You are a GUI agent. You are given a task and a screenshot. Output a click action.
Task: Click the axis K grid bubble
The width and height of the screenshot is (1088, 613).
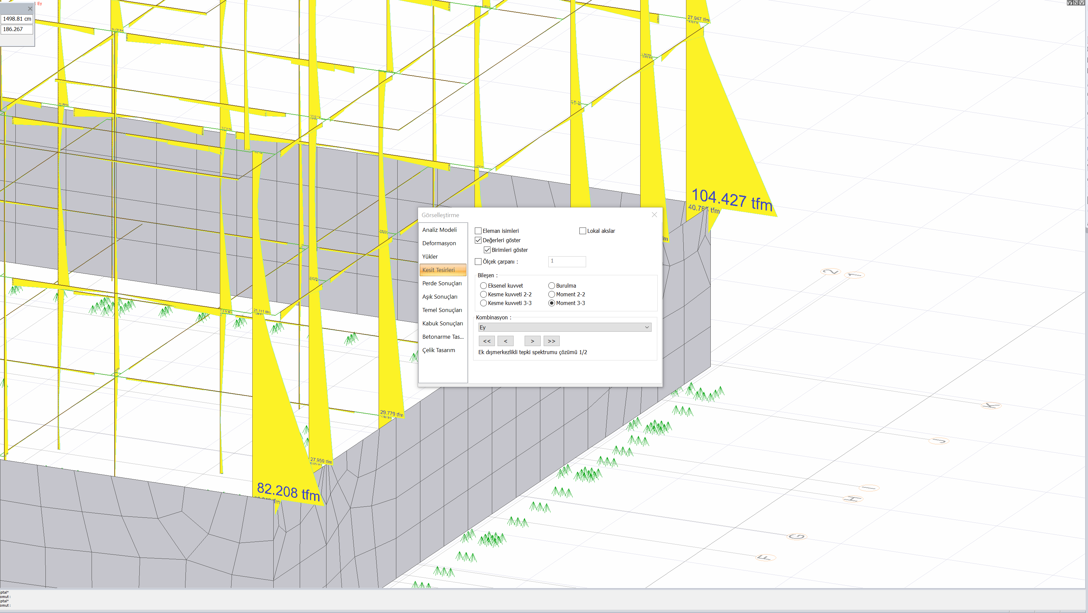(991, 406)
